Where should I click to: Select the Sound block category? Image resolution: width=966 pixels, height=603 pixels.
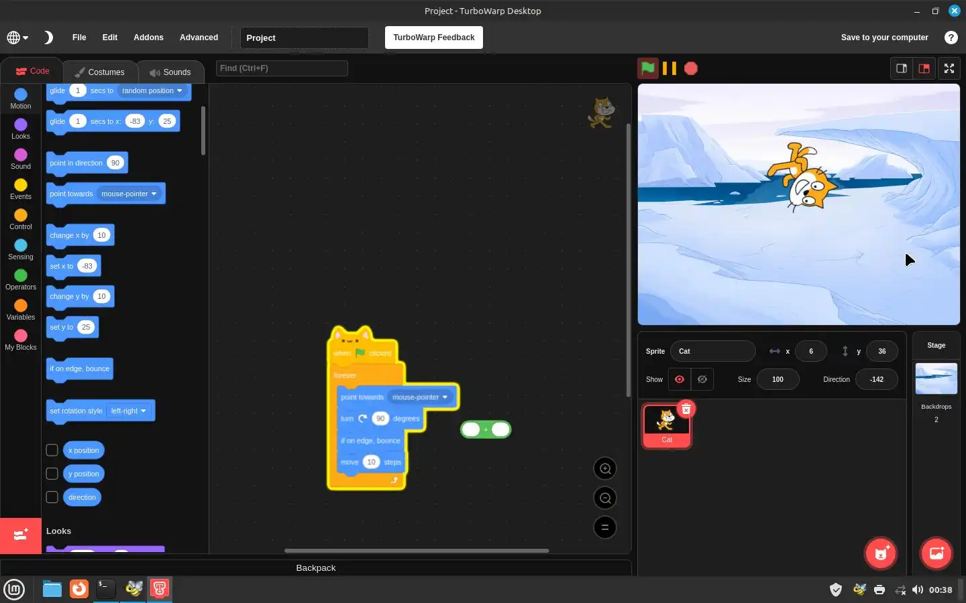[21, 159]
